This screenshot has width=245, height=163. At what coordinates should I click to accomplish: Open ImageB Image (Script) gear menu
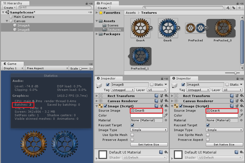click(x=166, y=106)
